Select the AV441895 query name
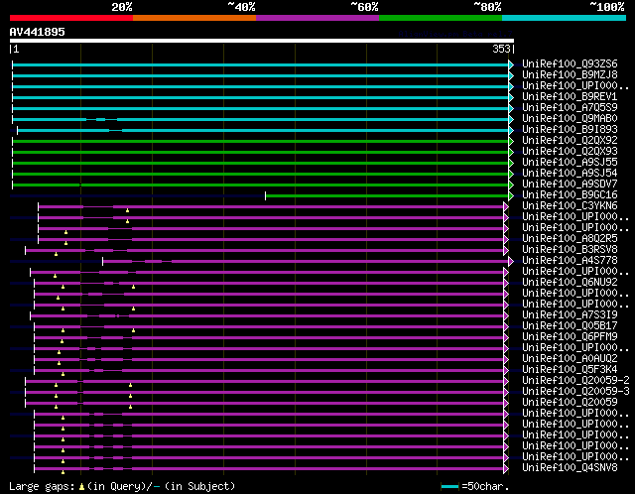The width and height of the screenshot is (635, 494). point(38,32)
